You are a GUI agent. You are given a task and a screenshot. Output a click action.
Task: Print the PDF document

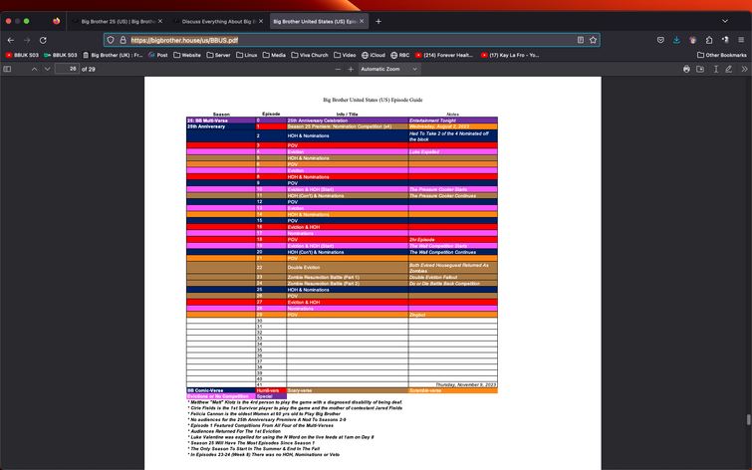tap(686, 69)
